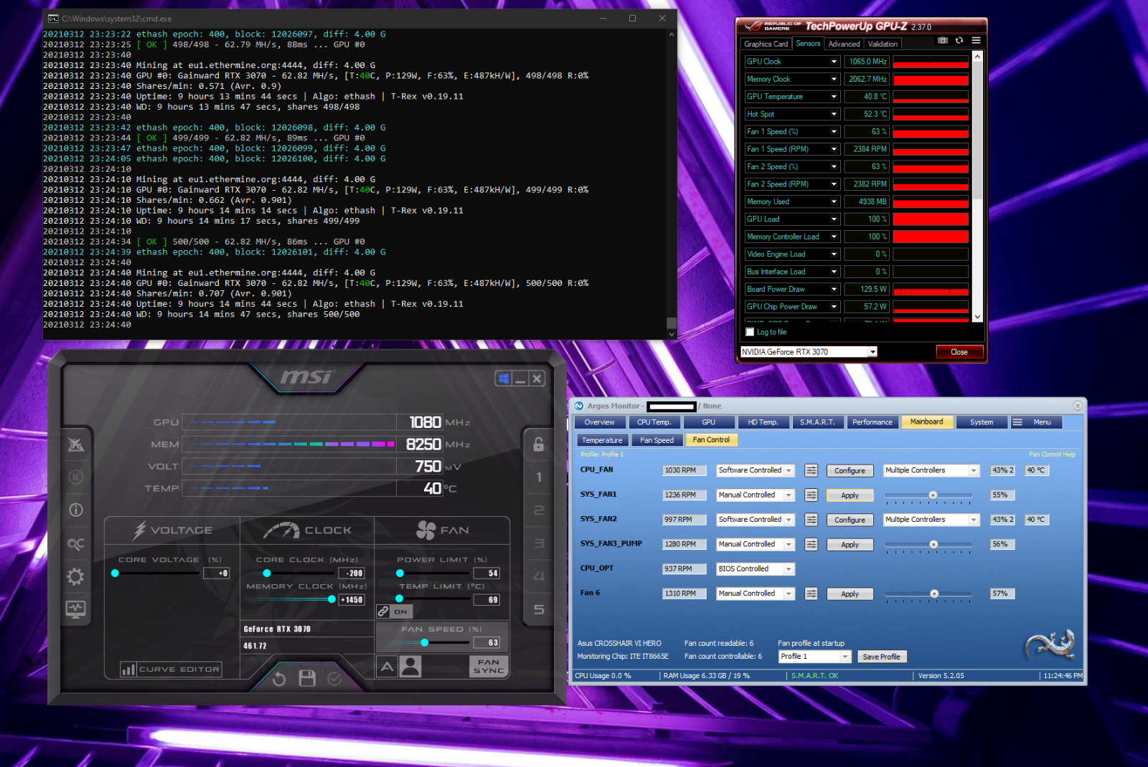The width and height of the screenshot is (1148, 767).
Task: Open SYS_FAN2 options list icon in Argus
Action: tap(811, 520)
